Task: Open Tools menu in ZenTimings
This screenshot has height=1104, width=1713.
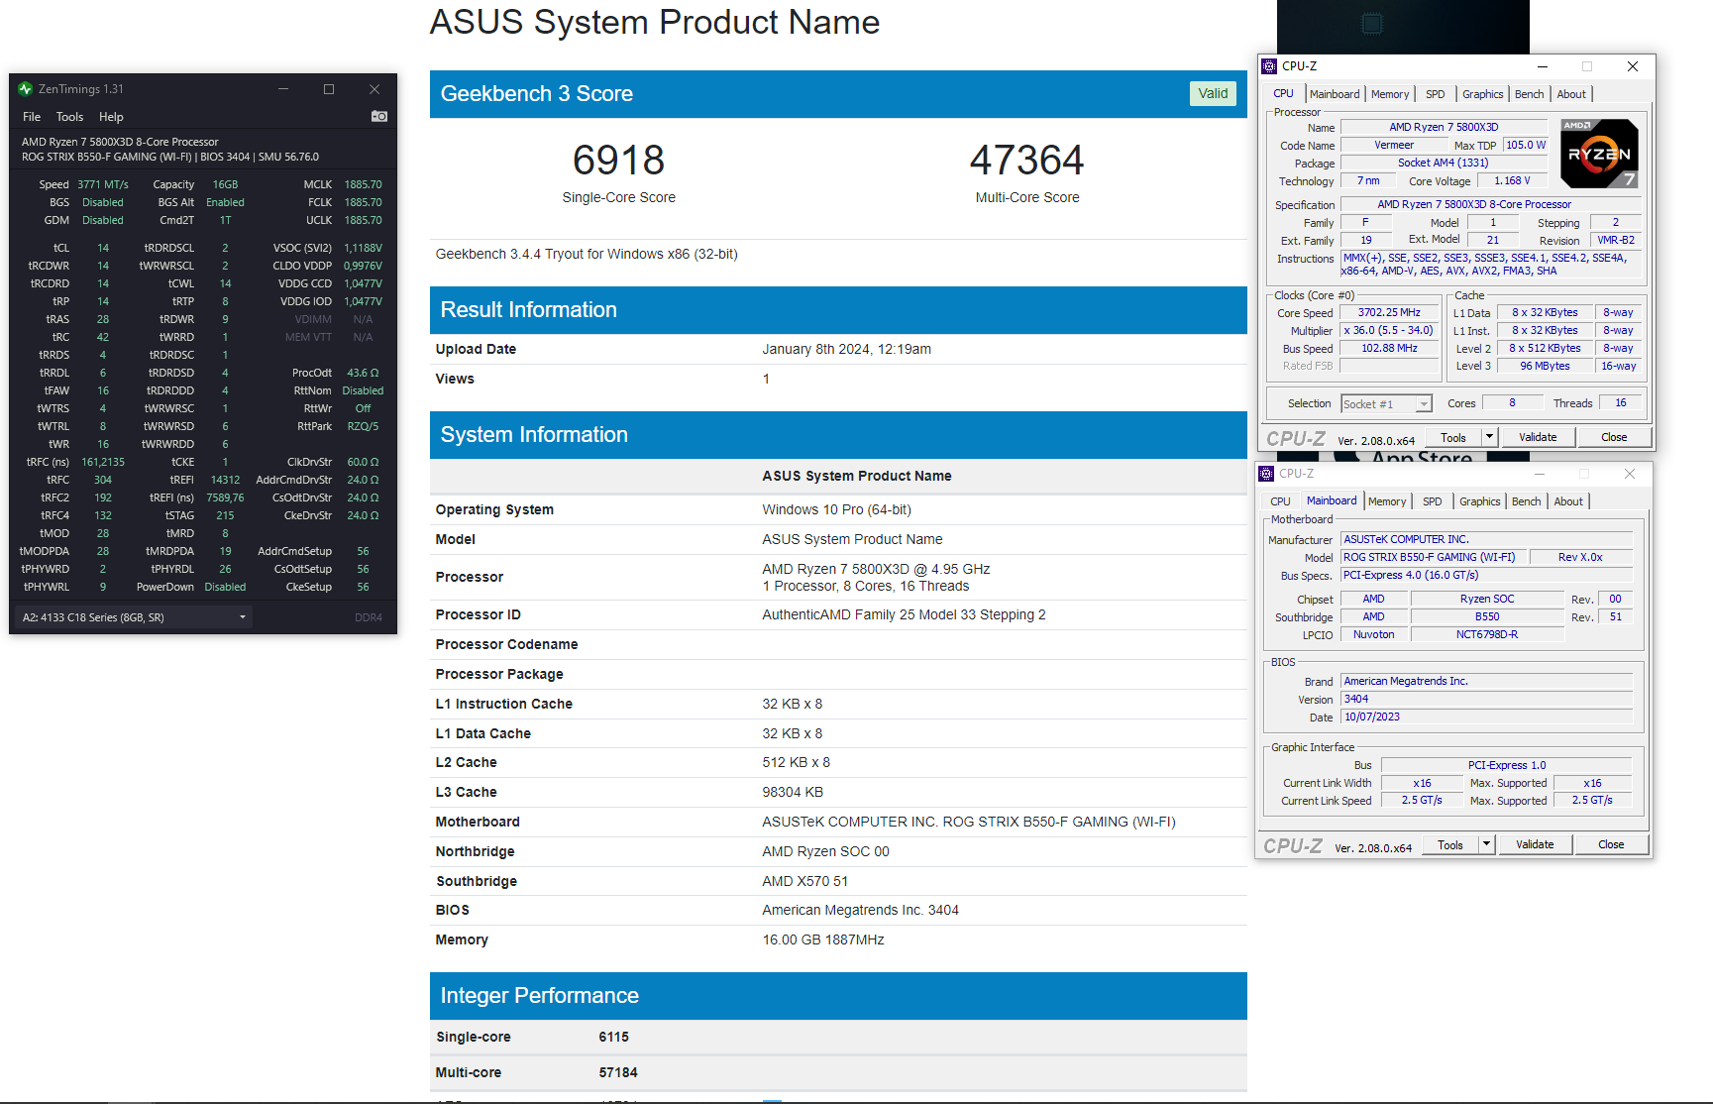Action: (69, 117)
